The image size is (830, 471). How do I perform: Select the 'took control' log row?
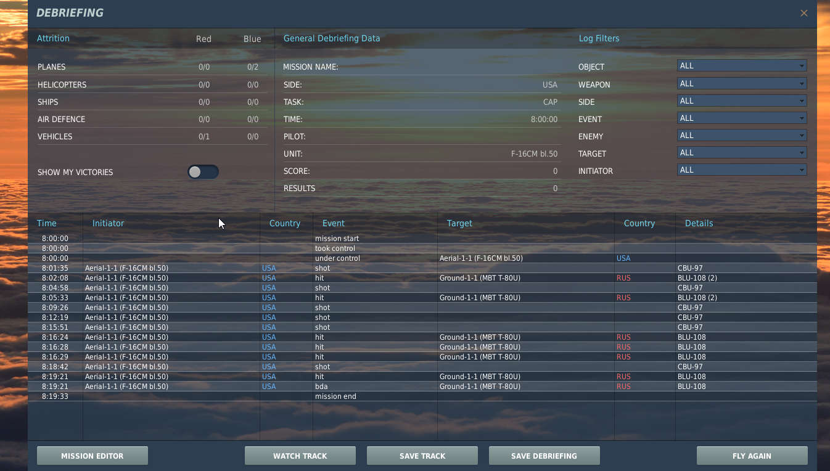point(422,248)
